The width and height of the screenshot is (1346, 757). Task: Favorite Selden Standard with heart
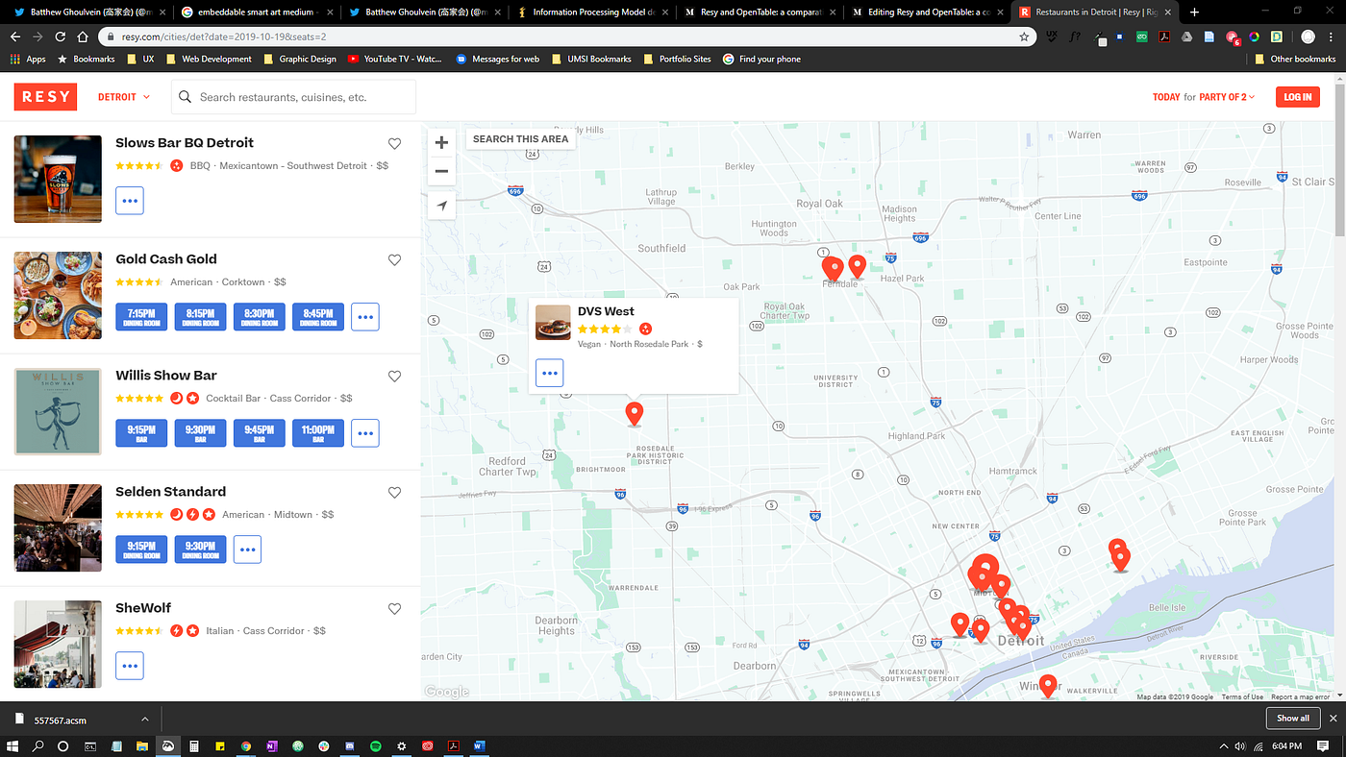[x=394, y=492]
